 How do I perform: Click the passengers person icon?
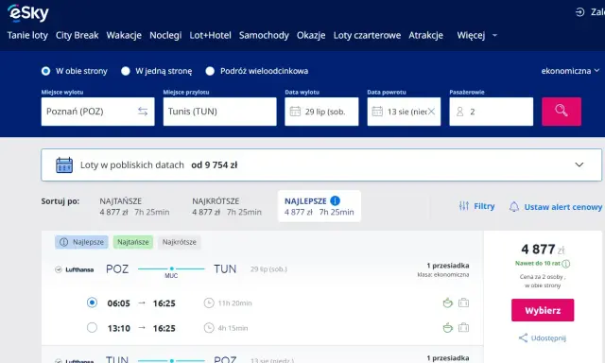tap(460, 112)
